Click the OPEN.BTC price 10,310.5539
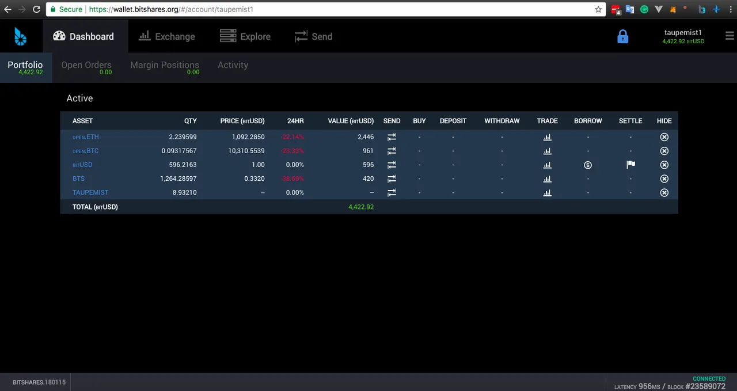 click(x=246, y=151)
